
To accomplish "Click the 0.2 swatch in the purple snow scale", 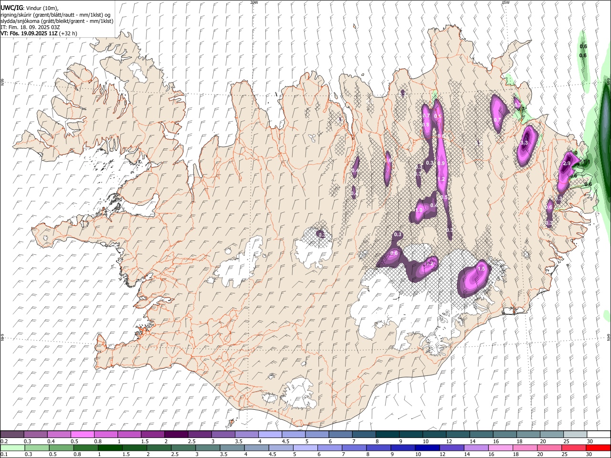I will click(x=12, y=435).
